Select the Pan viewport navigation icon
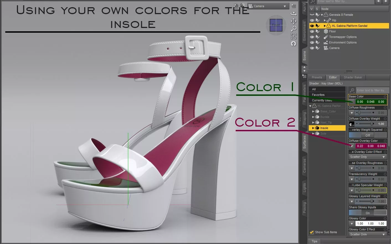Image resolution: width=391 pixels, height=244 pixels. [x=294, y=21]
